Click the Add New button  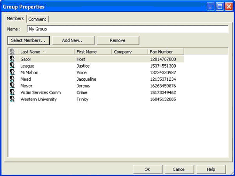[x=73, y=40]
